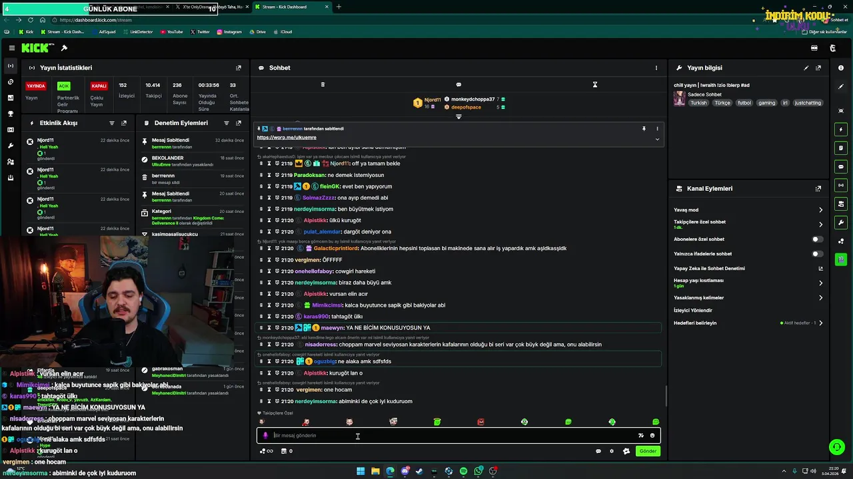Open Spotify from the taskbar
Viewport: 853px width, 479px height.
point(463,471)
